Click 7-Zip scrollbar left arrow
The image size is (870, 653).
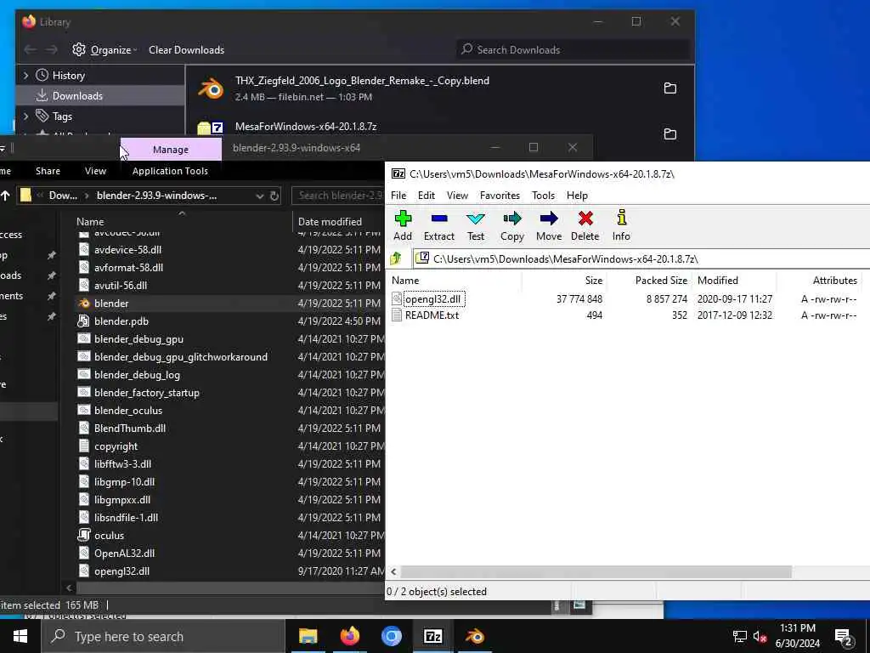tap(393, 571)
